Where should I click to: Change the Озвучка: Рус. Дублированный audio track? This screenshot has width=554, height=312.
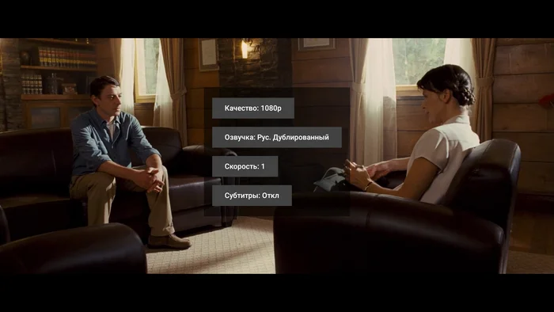[x=277, y=138]
